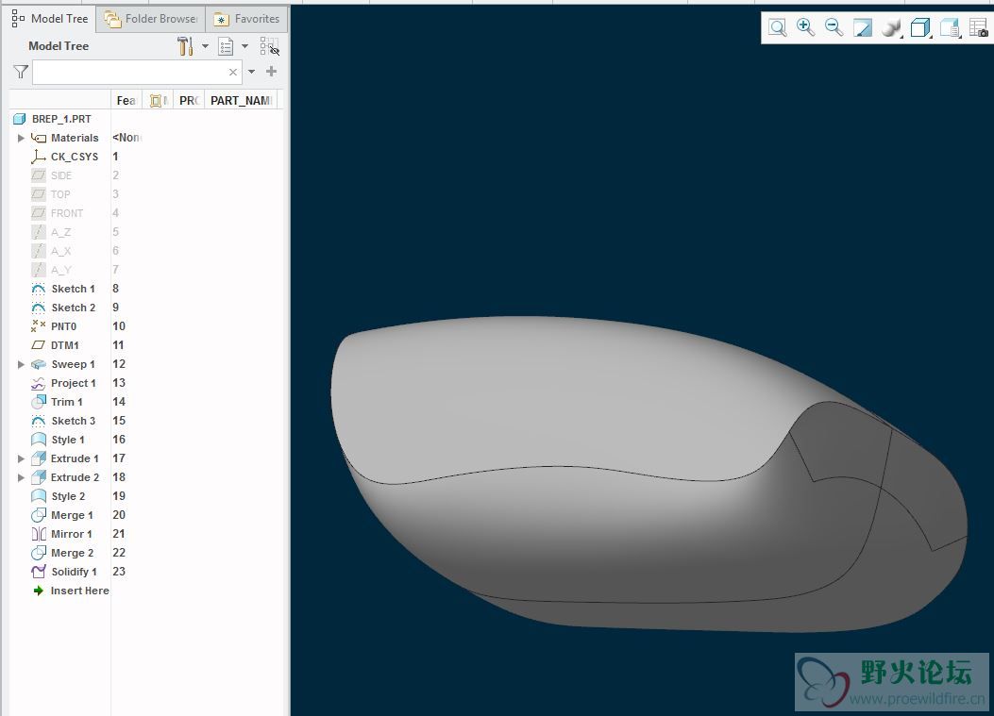Select Sketch 1 in model tree

[73, 289]
